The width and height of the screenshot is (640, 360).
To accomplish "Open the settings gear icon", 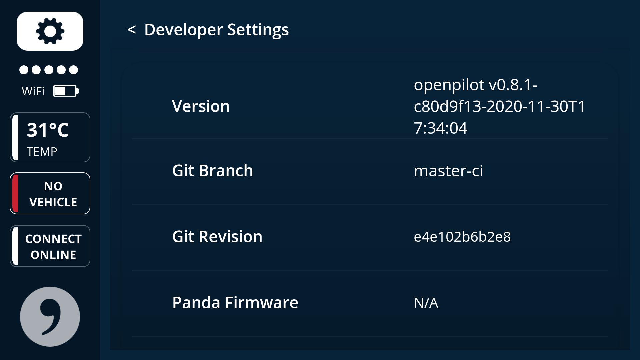I will pyautogui.click(x=50, y=31).
